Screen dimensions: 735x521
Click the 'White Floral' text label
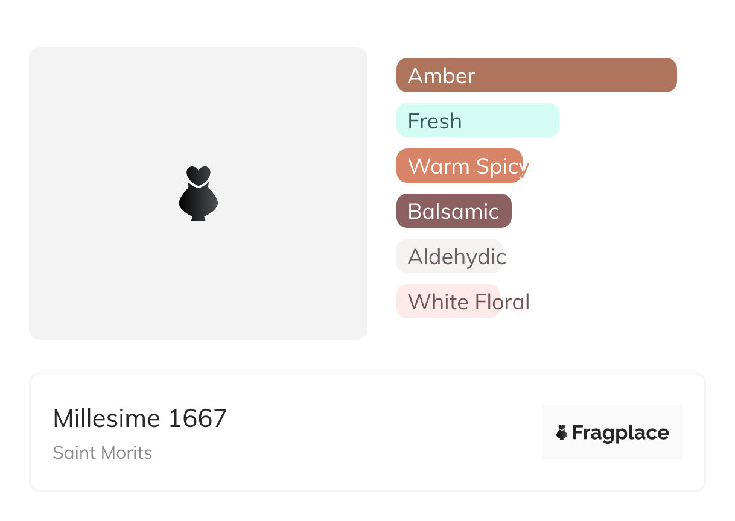pos(468,302)
